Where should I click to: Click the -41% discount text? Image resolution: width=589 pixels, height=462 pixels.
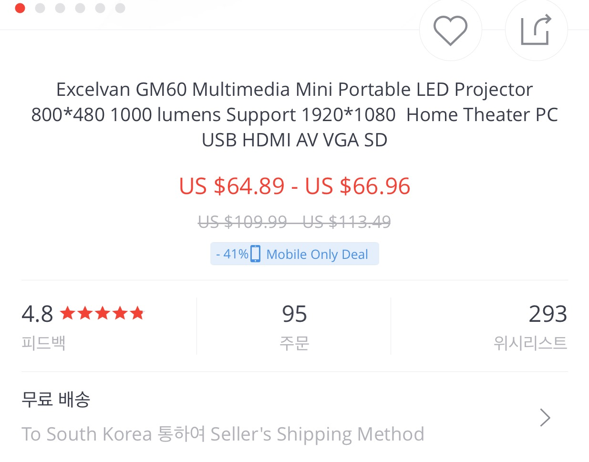(x=232, y=254)
